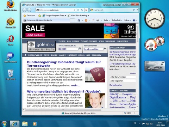Click the volume speaker tray icon
The image size is (169, 127).
pos(151,124)
